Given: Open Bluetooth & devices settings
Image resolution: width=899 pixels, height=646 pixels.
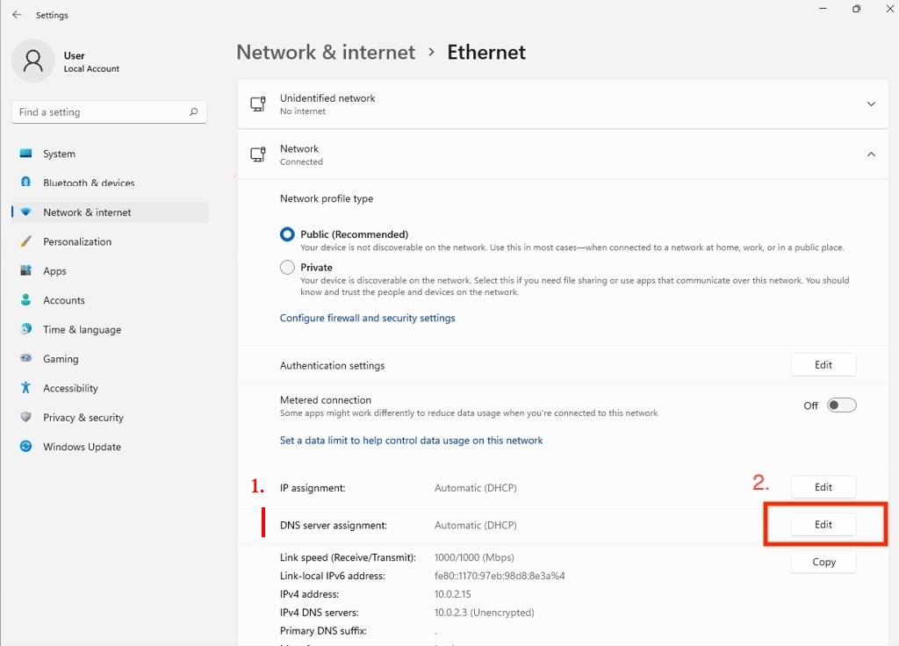Looking at the screenshot, I should [89, 183].
